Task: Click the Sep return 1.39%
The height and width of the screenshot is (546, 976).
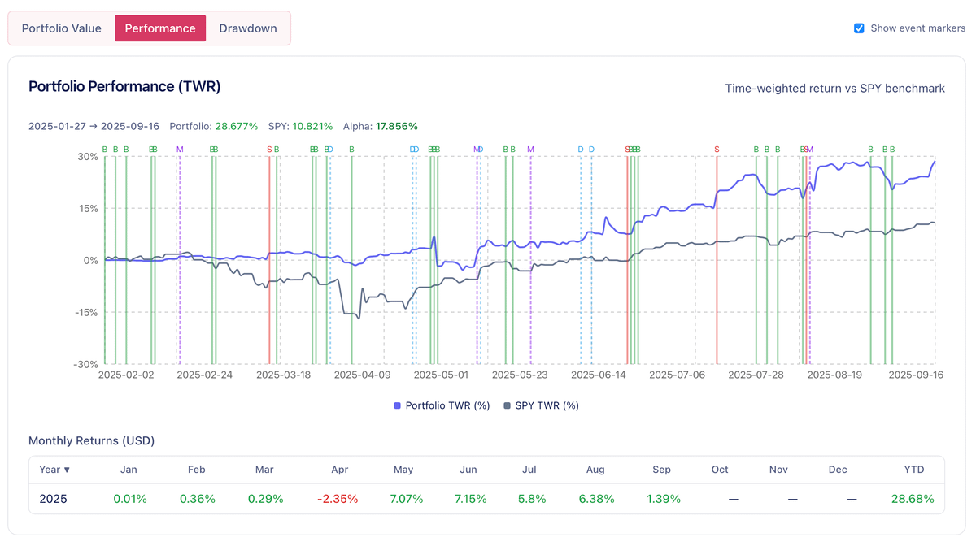Action: [x=663, y=499]
